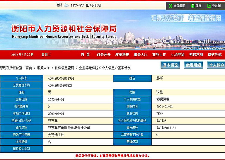Viewport: 225px width, 160px height.
Task: Open the 政务公开 menu item
Action: pyautogui.click(x=104, y=55)
